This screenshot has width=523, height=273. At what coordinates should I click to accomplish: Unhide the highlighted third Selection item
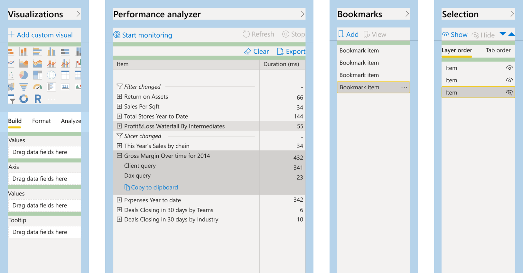[x=509, y=92]
